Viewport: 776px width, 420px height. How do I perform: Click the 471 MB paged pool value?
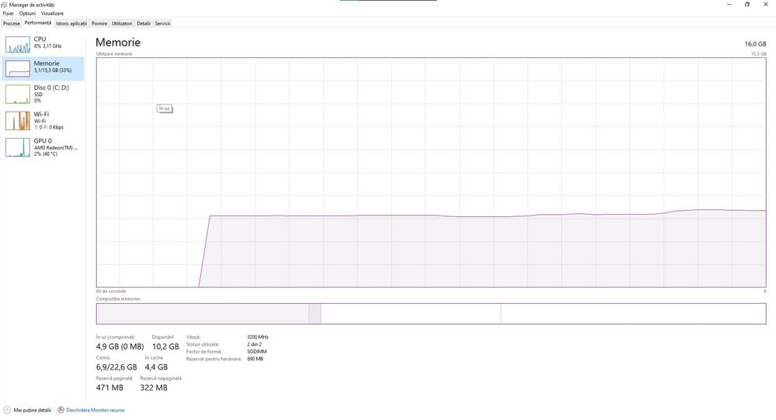(x=109, y=388)
